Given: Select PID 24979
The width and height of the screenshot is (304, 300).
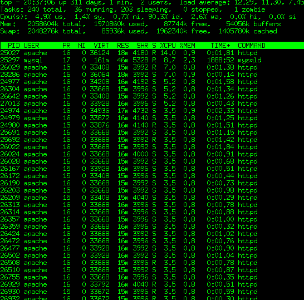Looking at the screenshot, I should pyautogui.click(x=10, y=118).
